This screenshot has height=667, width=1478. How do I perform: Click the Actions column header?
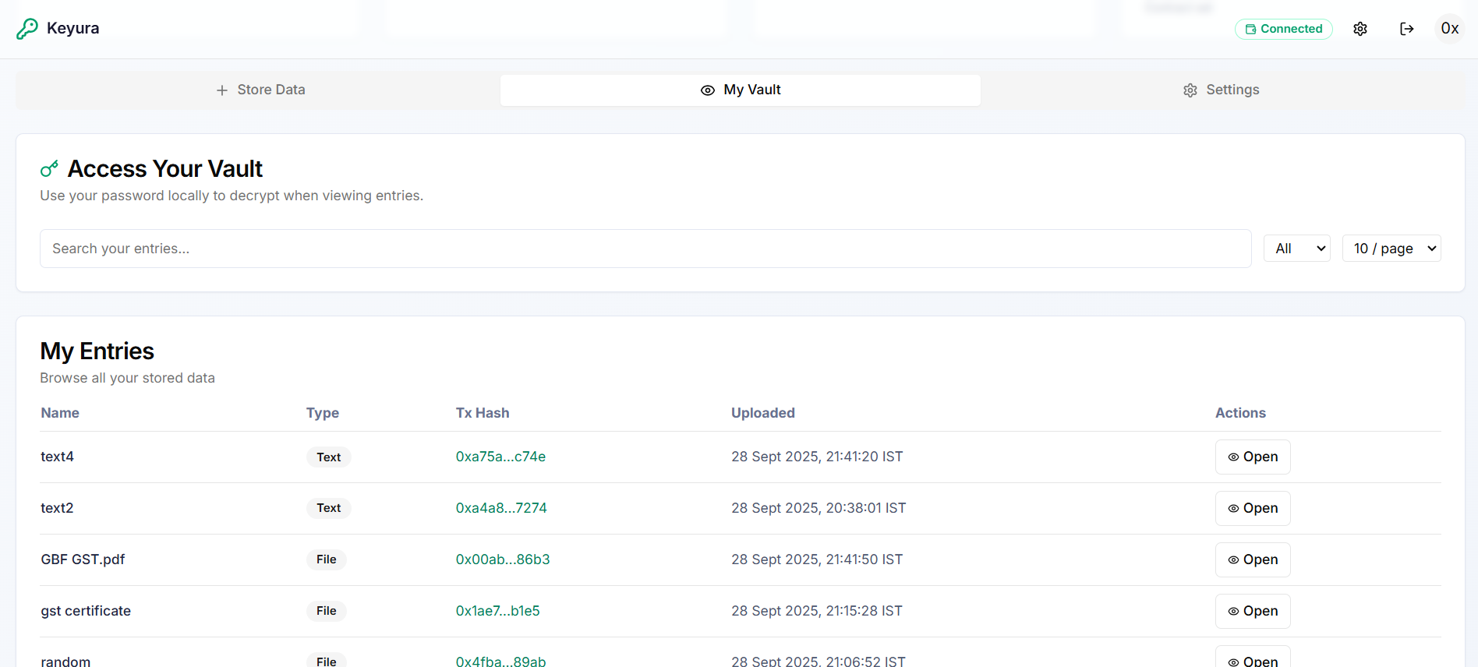click(x=1240, y=413)
